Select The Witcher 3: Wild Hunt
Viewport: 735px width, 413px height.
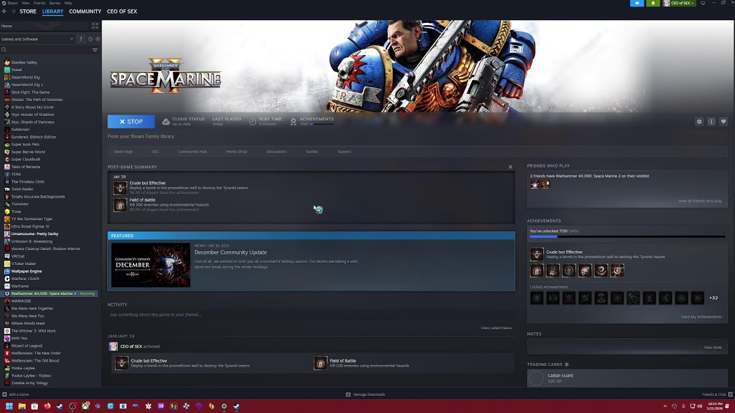tap(33, 330)
